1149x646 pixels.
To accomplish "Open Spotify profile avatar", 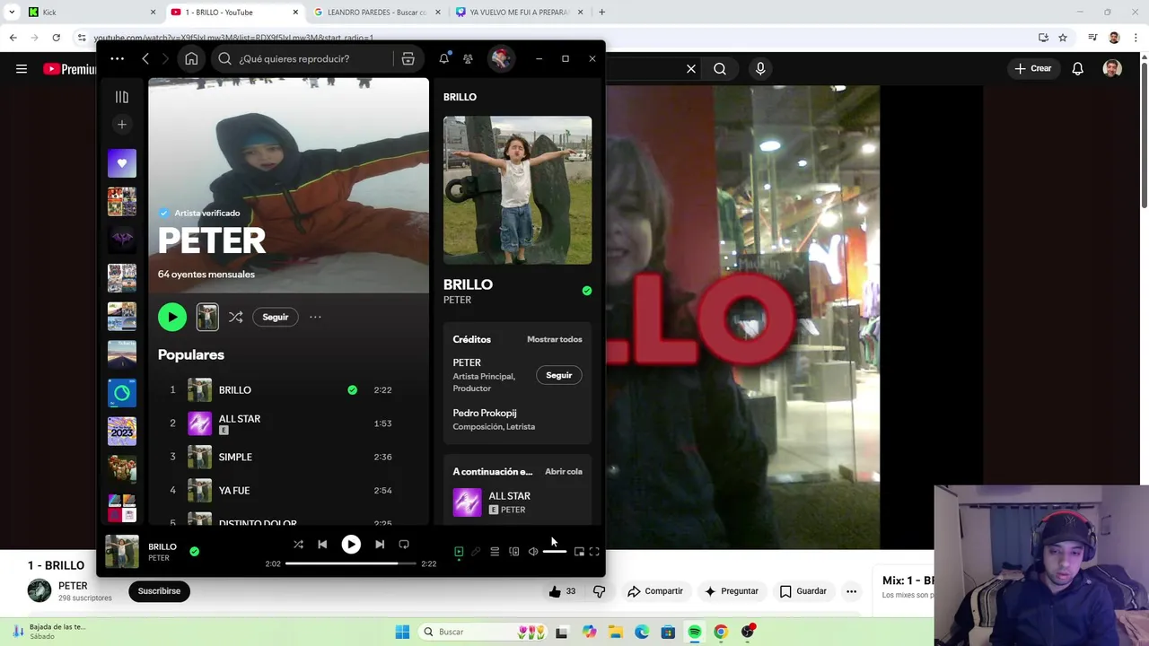I will [501, 58].
